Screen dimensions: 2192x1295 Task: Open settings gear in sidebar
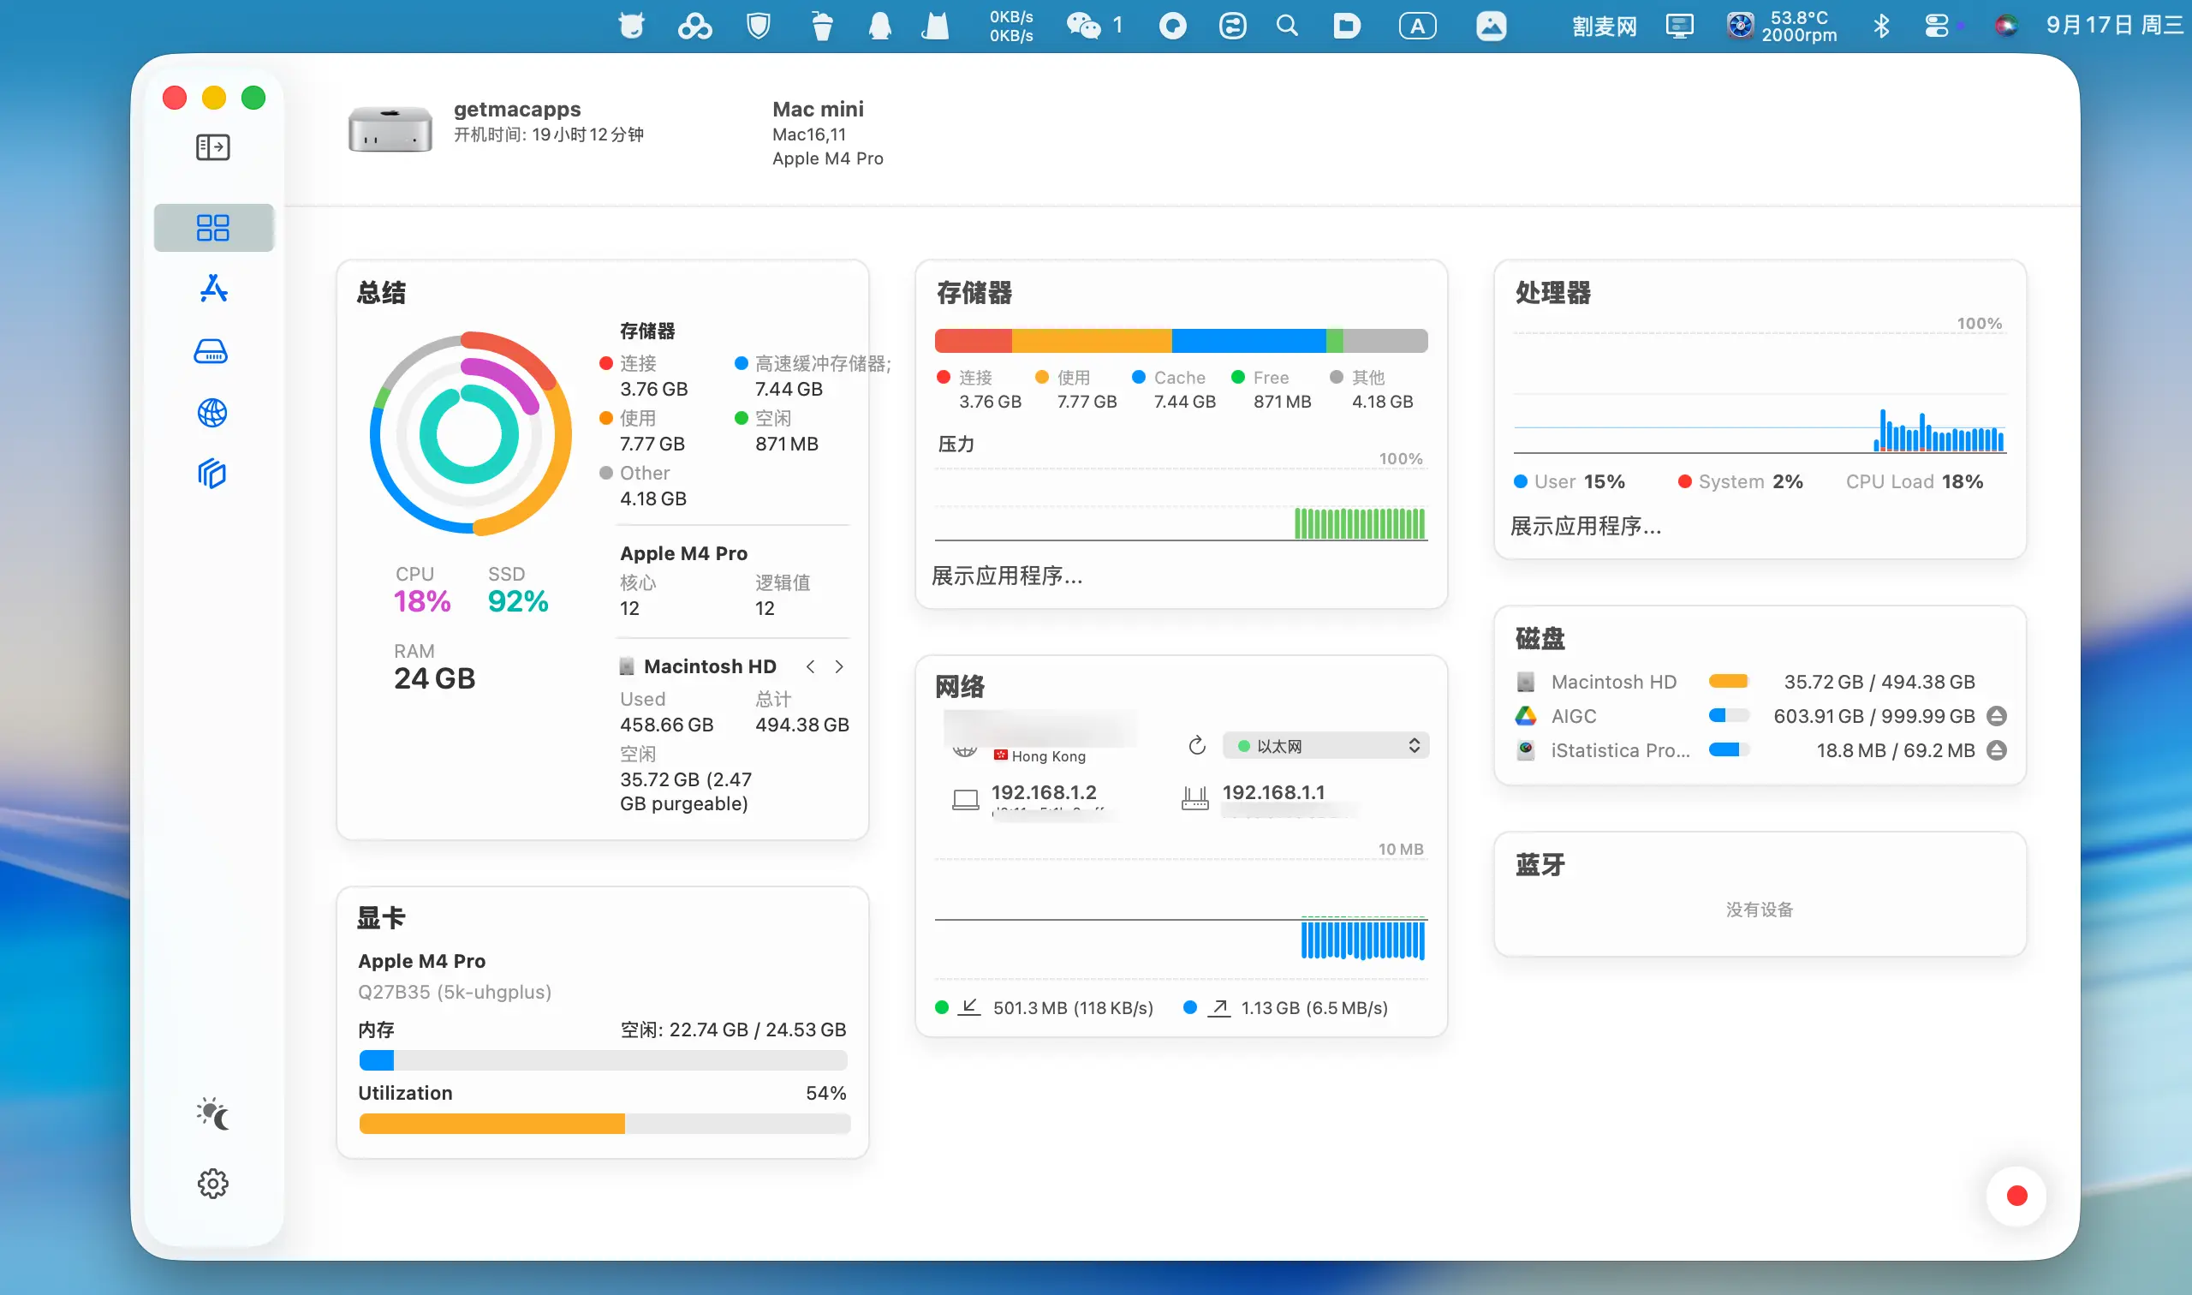tap(213, 1184)
